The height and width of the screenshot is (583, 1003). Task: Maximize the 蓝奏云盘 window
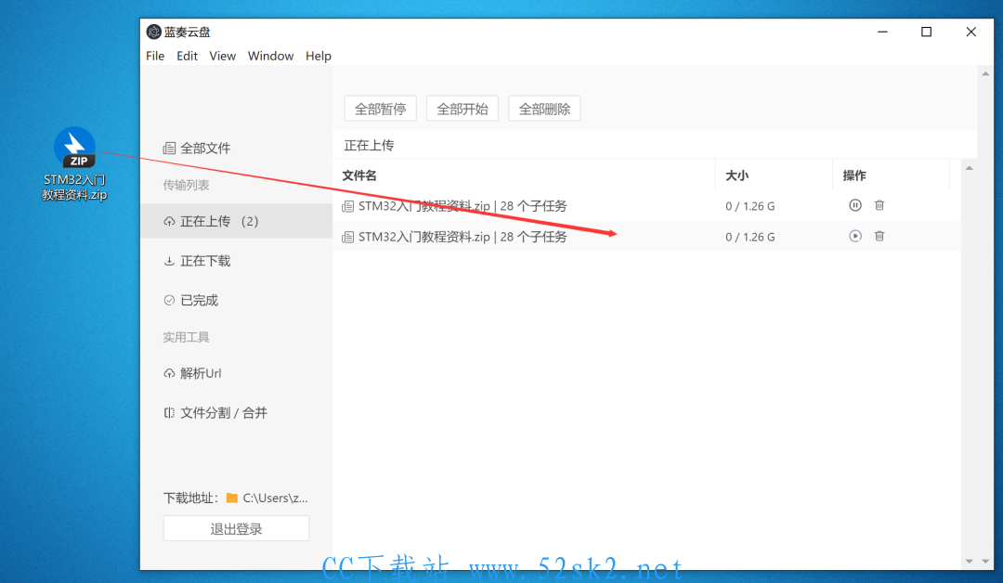click(x=926, y=32)
